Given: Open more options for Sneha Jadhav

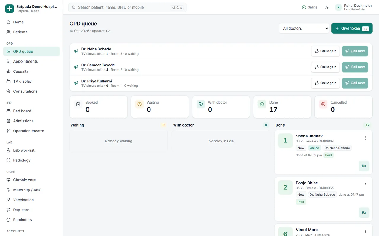Looking at the screenshot, I should point(365,138).
